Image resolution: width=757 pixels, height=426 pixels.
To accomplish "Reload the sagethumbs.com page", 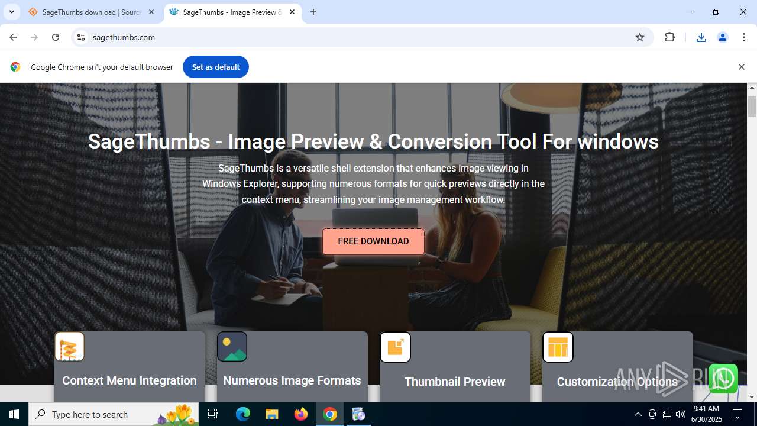I will point(56,37).
